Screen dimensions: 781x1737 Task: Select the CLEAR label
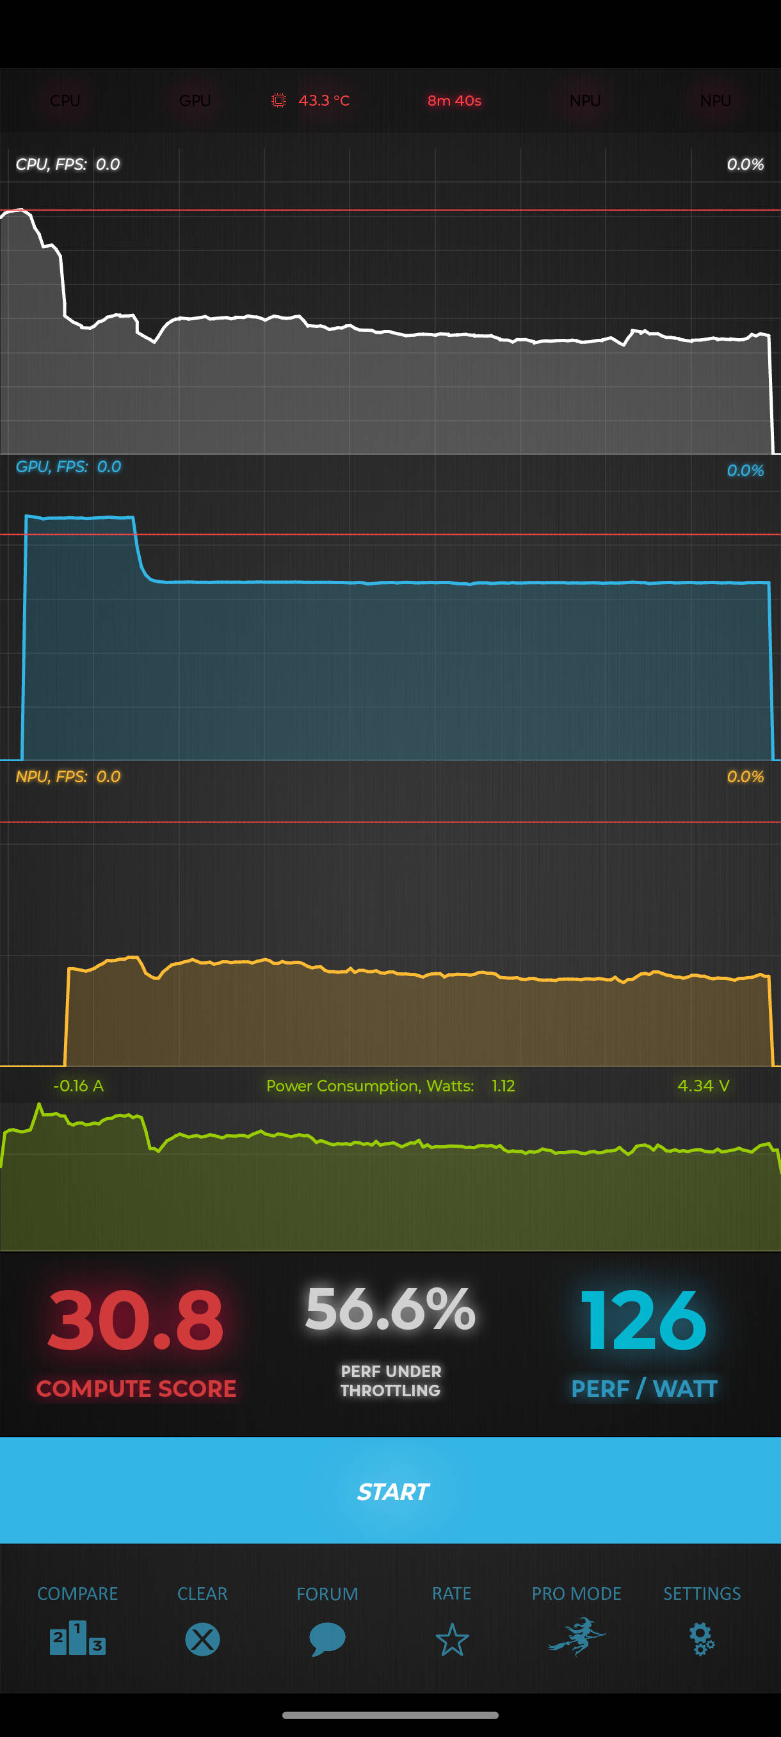202,1594
